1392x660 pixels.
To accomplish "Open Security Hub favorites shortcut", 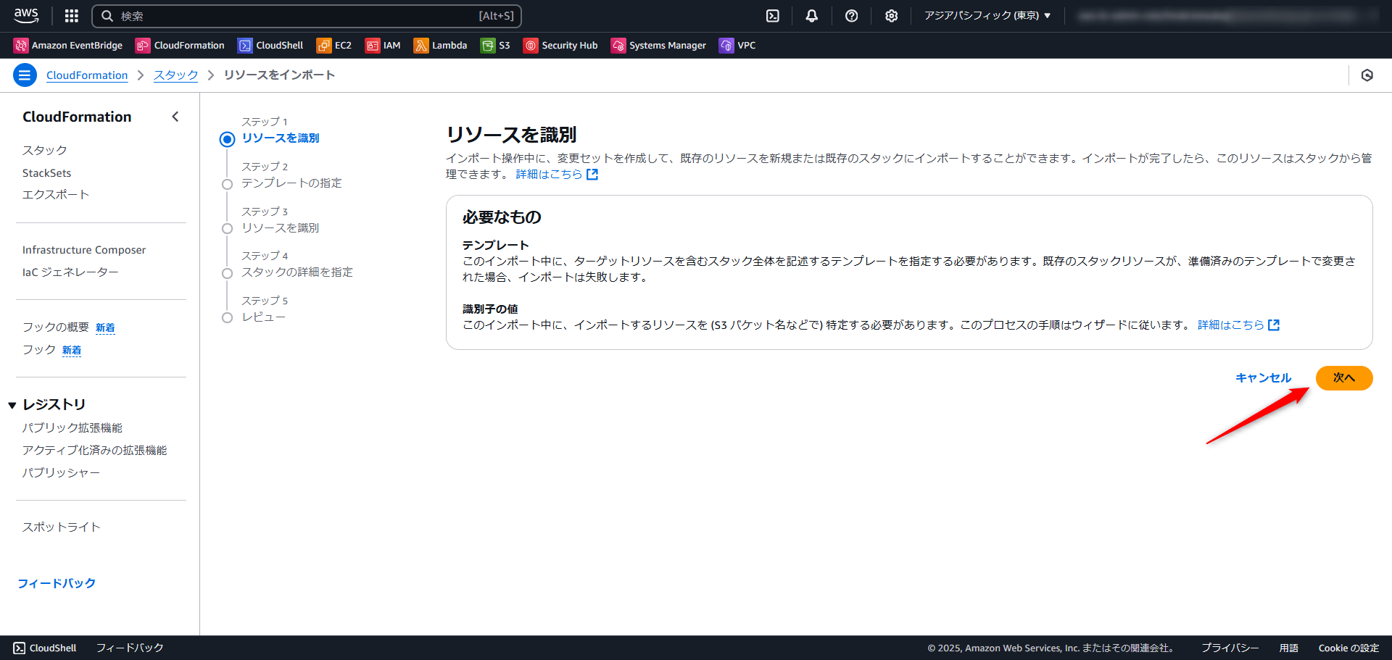I will click(x=560, y=46).
